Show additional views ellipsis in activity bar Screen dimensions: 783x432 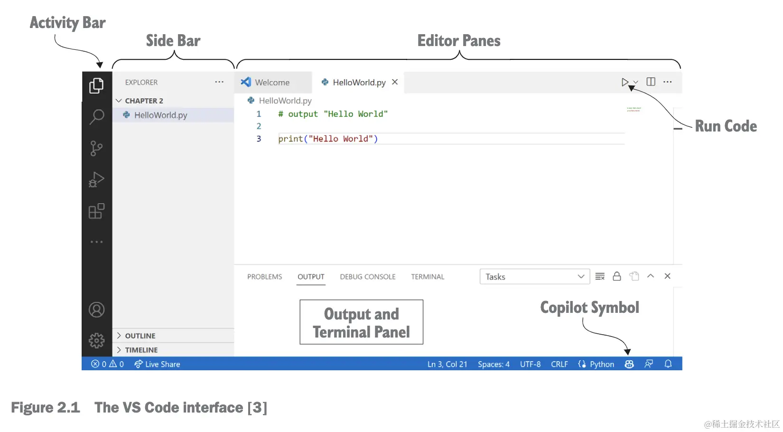coord(96,242)
